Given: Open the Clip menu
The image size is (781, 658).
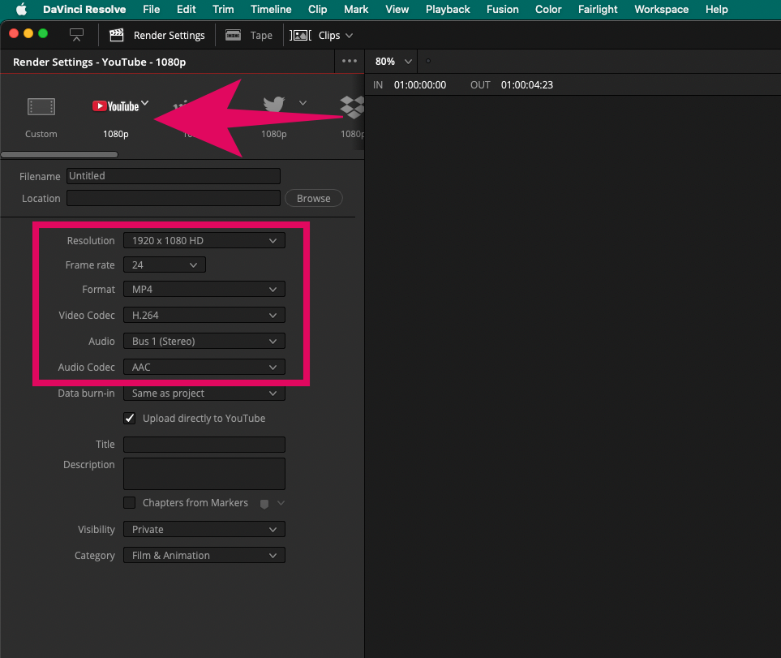Looking at the screenshot, I should (x=317, y=10).
